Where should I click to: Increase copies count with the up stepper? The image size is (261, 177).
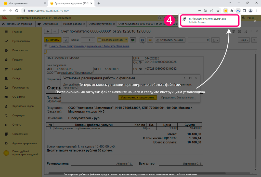(x=93, y=39)
